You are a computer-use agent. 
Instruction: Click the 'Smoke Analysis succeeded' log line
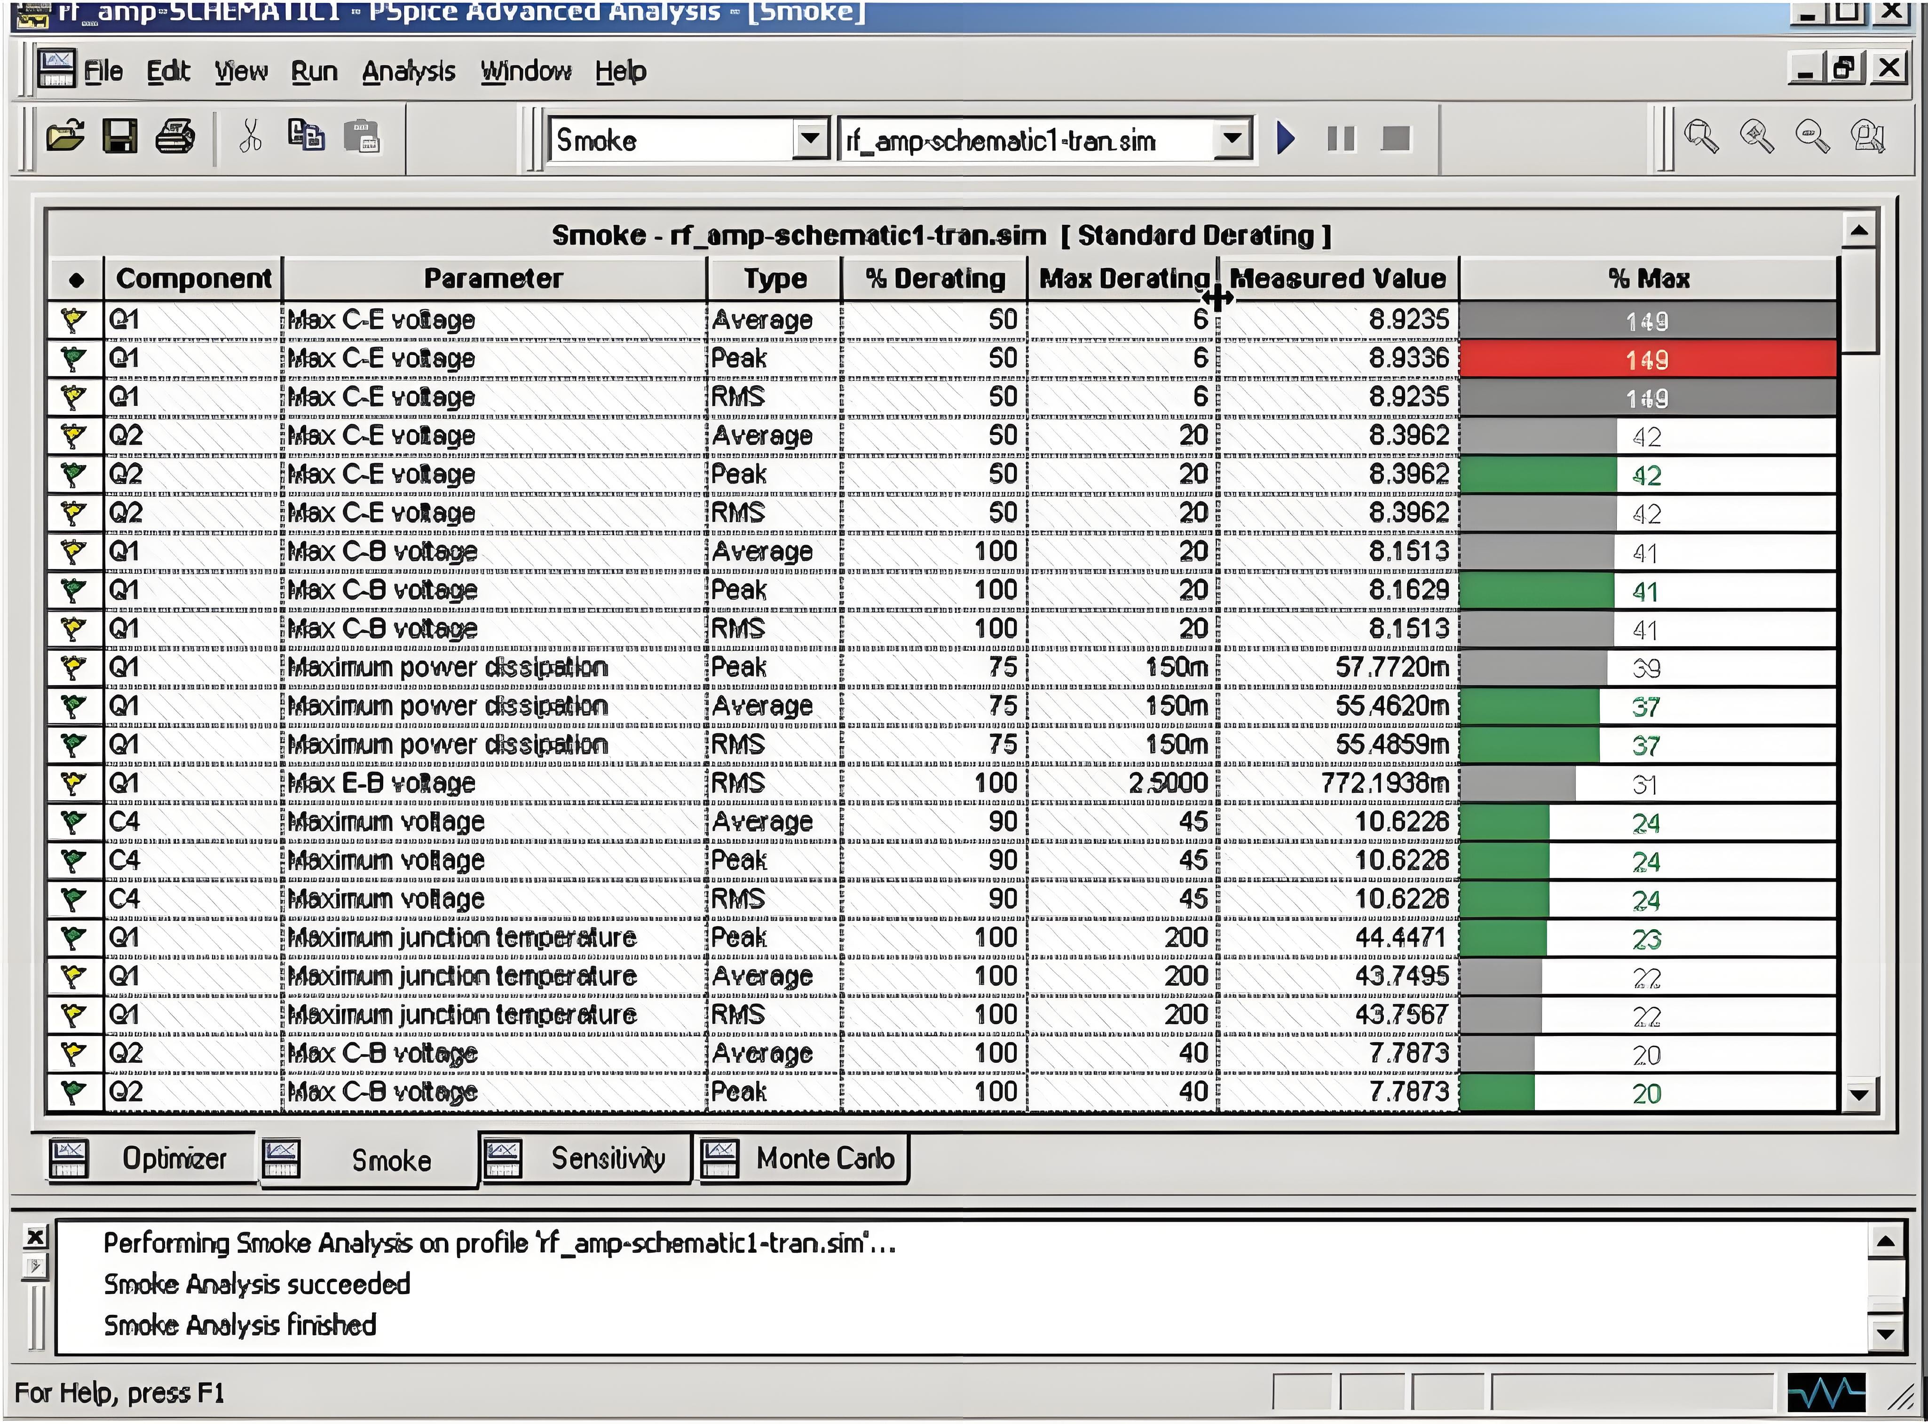(x=257, y=1284)
